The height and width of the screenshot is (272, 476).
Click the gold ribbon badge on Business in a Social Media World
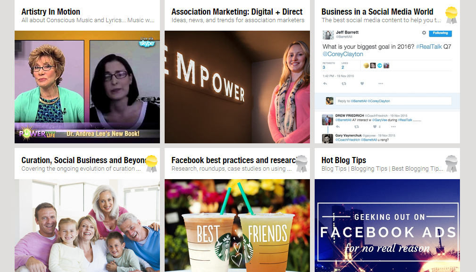coord(451,15)
